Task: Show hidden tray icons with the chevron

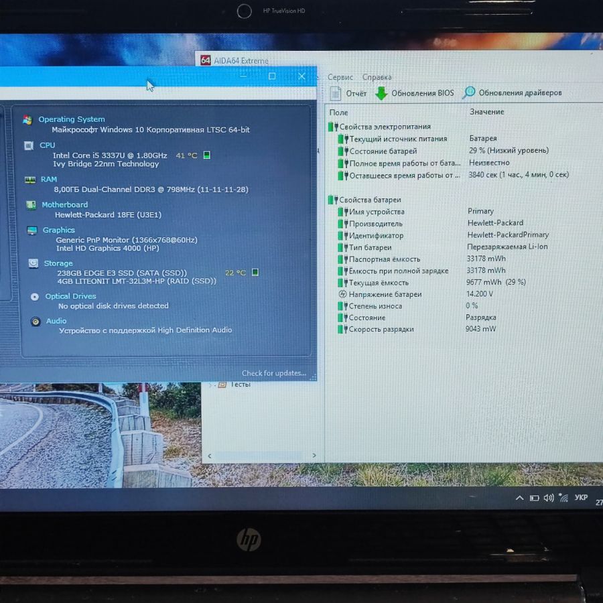Action: point(519,498)
